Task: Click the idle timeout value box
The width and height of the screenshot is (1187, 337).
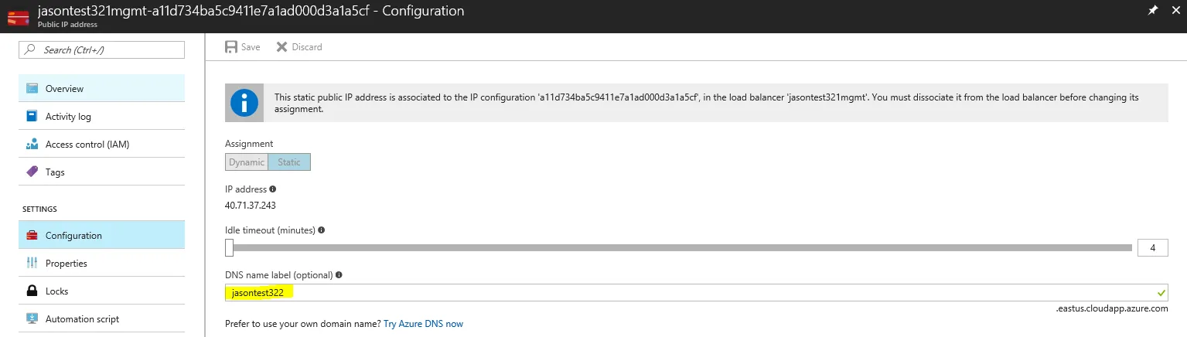Action: (1152, 247)
